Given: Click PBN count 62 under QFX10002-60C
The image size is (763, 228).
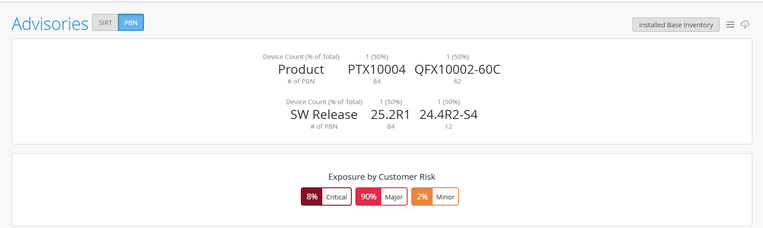Looking at the screenshot, I should click(x=457, y=81).
